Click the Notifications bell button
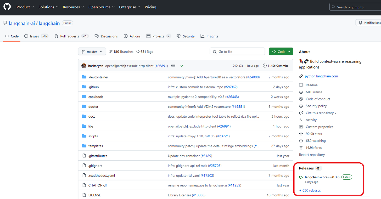 click(368, 23)
